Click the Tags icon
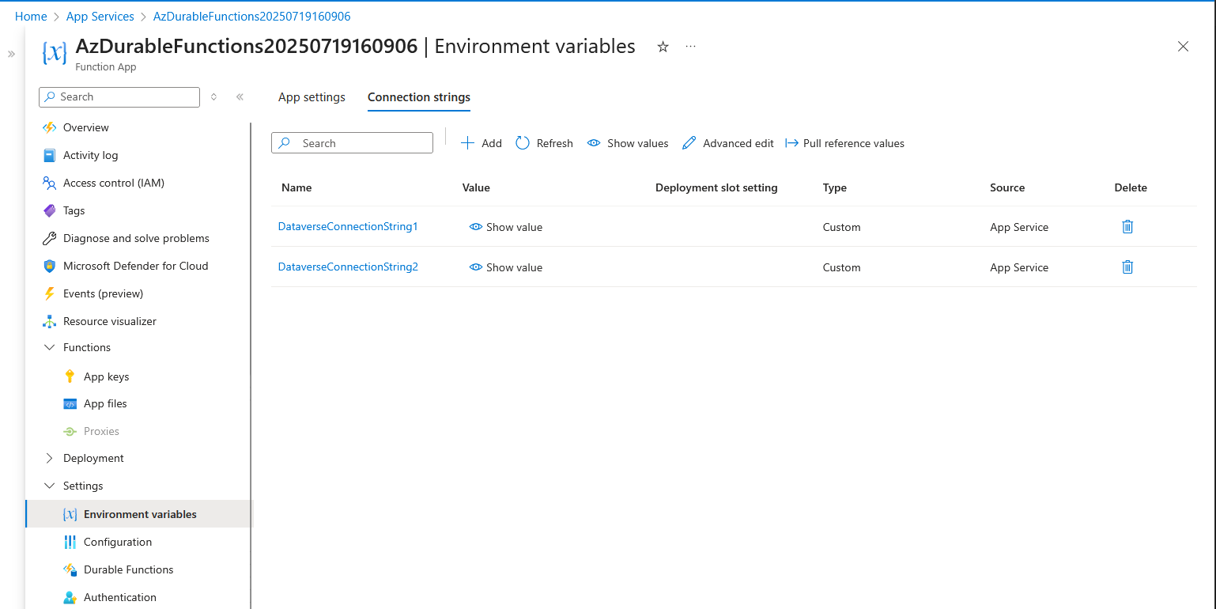The width and height of the screenshot is (1216, 609). coord(49,210)
